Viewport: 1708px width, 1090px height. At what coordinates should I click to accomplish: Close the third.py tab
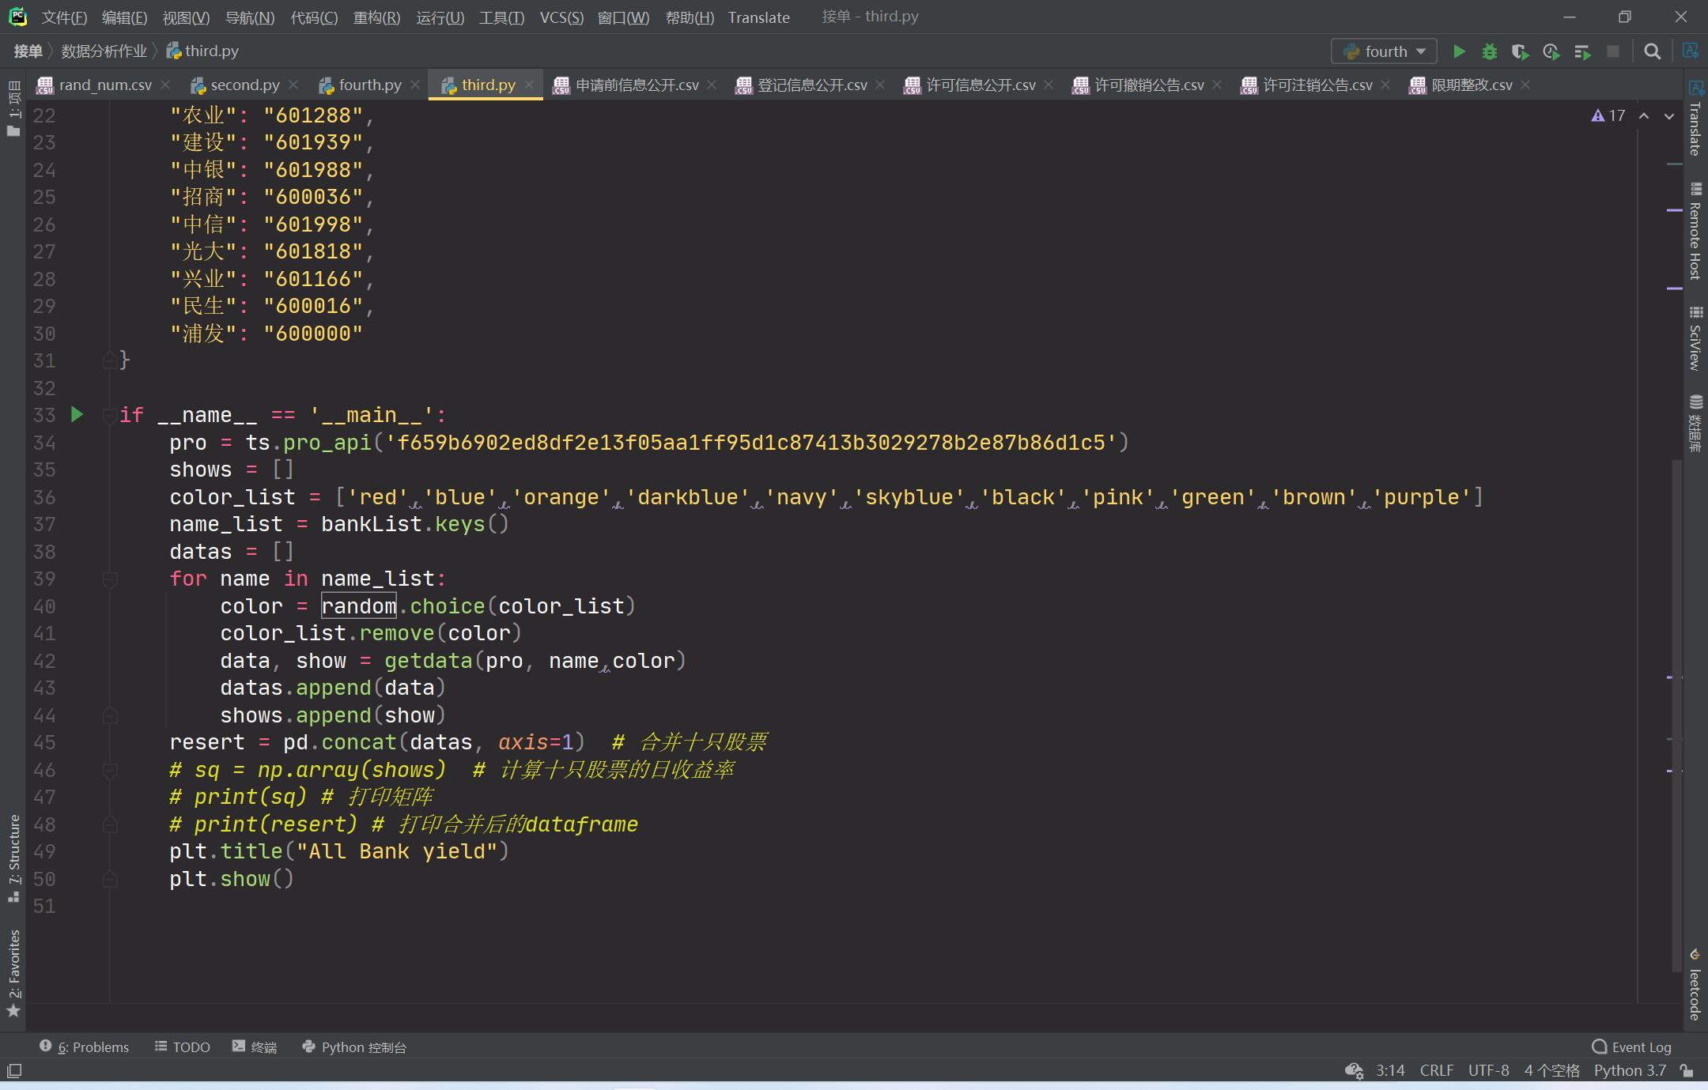coord(529,85)
